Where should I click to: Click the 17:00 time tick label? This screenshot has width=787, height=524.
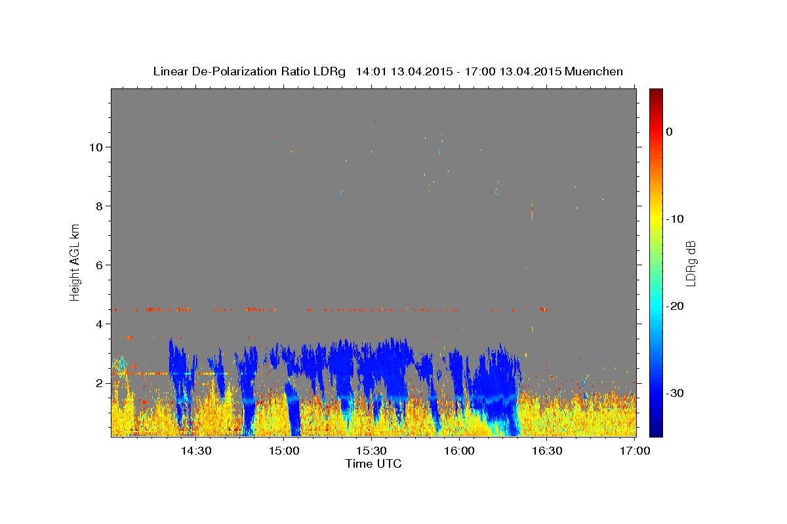635,451
